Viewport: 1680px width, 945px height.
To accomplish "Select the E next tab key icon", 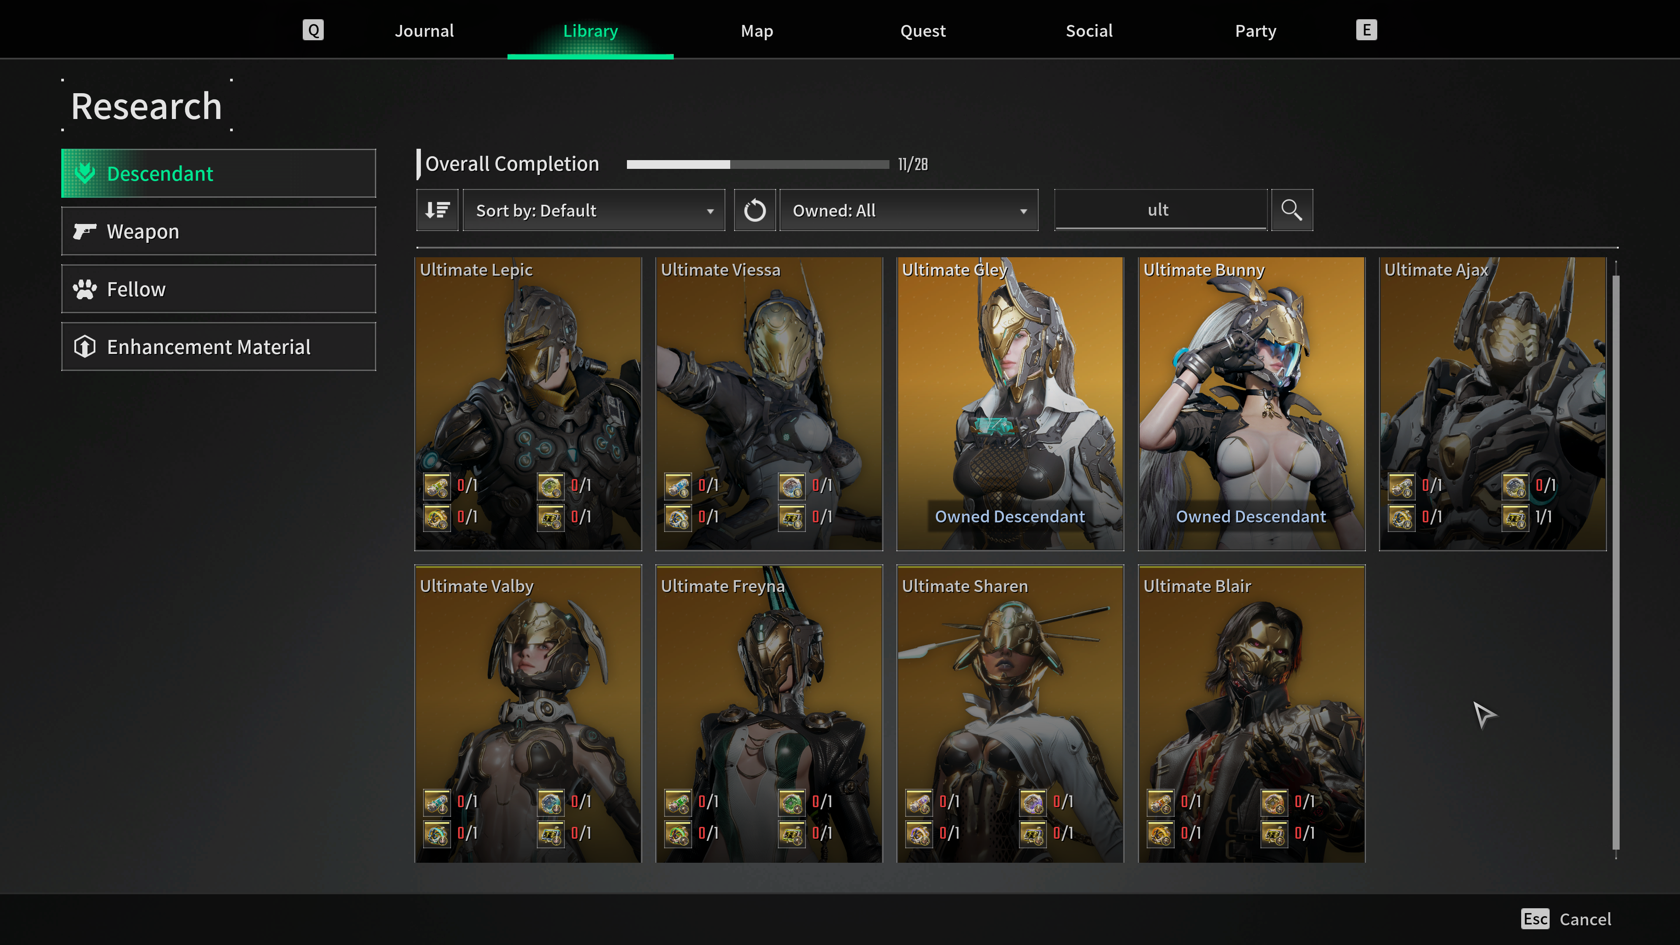I will tap(1366, 30).
